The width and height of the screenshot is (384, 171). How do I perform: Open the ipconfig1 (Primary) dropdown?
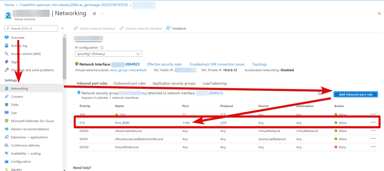click(108, 54)
